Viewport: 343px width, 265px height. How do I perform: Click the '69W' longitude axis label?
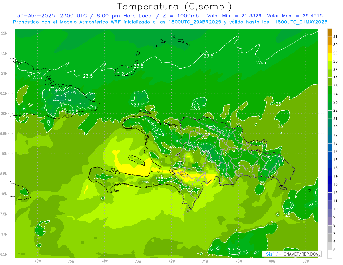click(272, 261)
